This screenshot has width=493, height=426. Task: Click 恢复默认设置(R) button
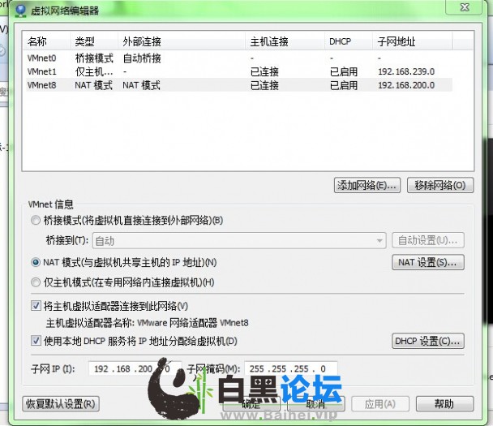click(61, 403)
